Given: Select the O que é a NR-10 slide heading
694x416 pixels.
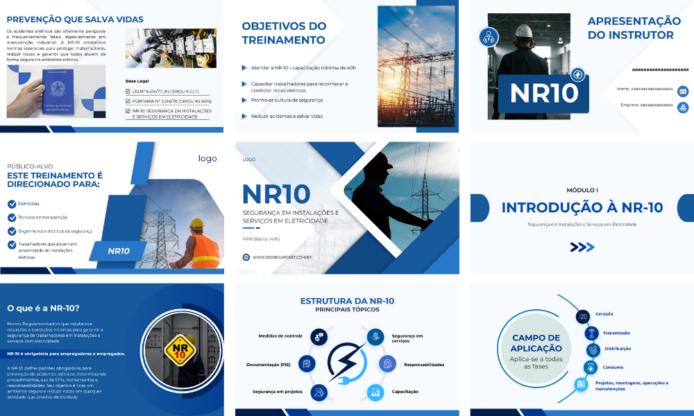Looking at the screenshot, I should click(x=43, y=308).
